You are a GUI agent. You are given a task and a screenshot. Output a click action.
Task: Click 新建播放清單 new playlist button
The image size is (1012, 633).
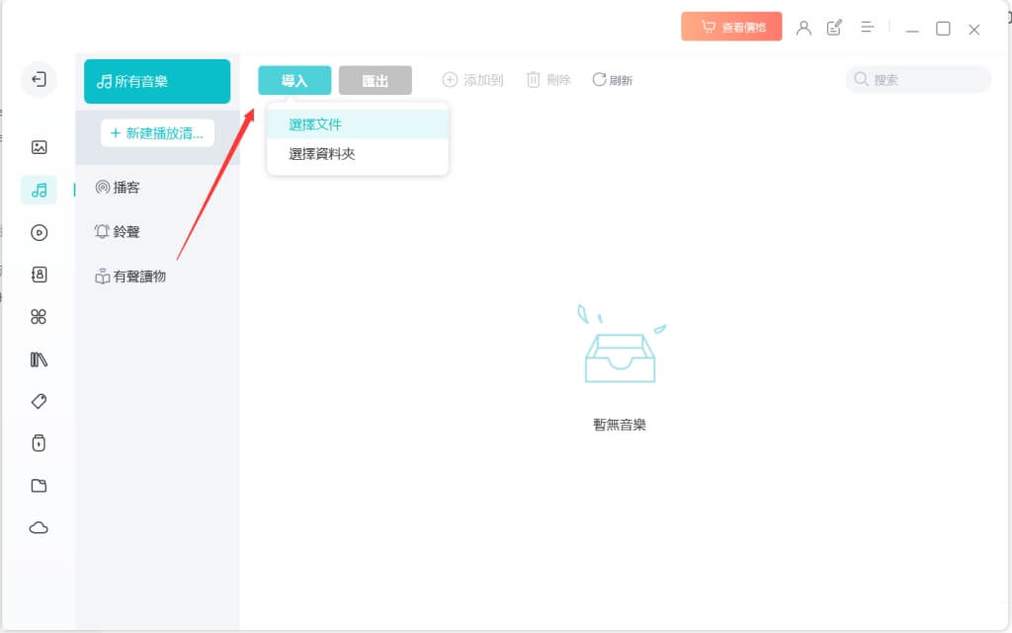pyautogui.click(x=157, y=133)
